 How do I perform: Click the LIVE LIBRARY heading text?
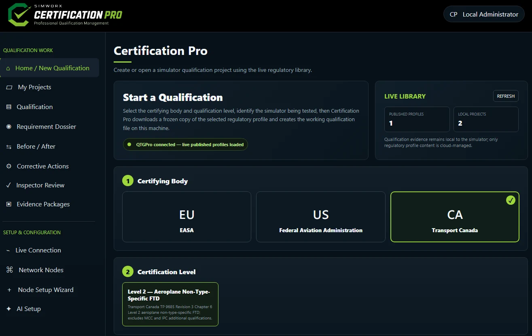pos(405,97)
